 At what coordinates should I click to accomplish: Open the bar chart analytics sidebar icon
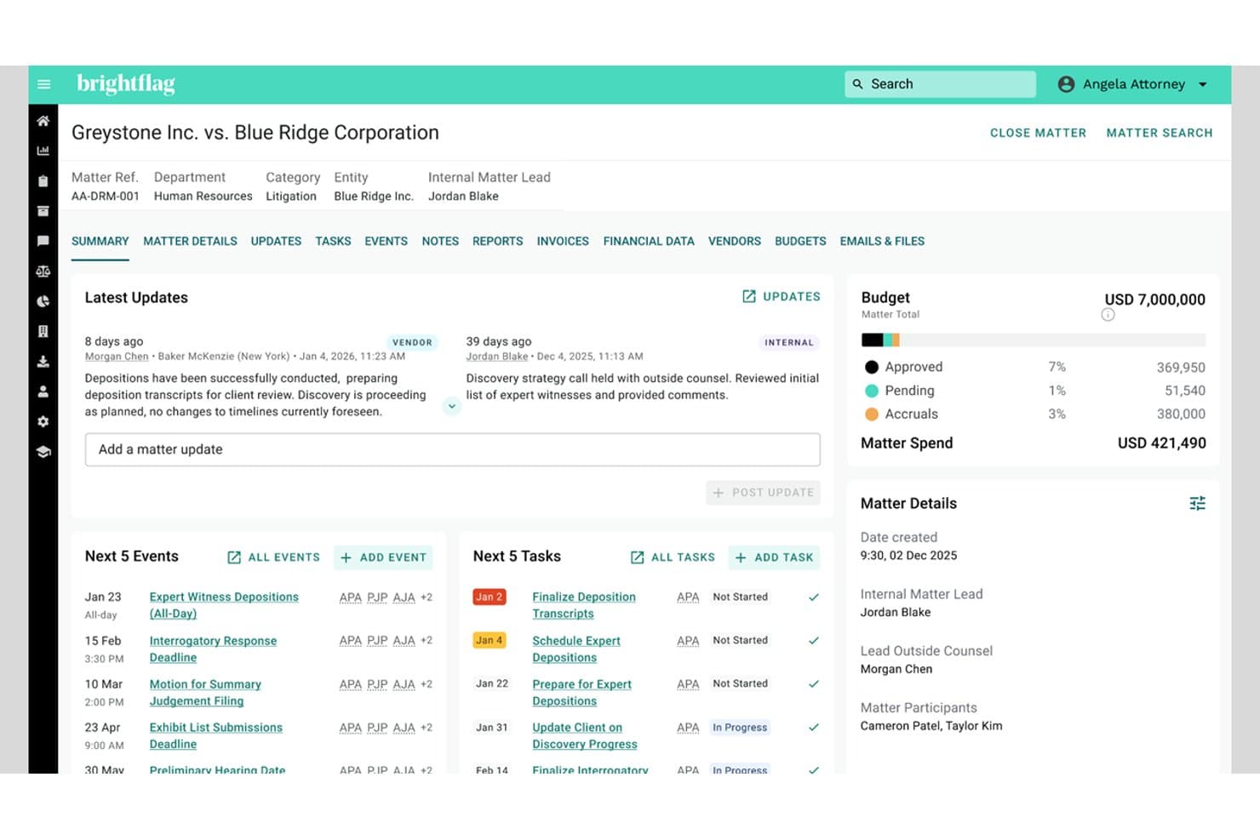(x=43, y=151)
